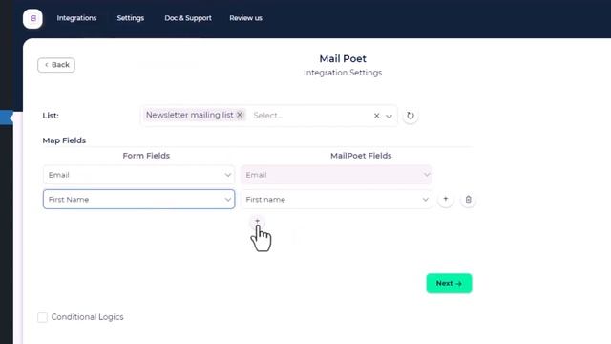Refresh the MailPoet lists
Image resolution: width=611 pixels, height=344 pixels.
tap(410, 116)
